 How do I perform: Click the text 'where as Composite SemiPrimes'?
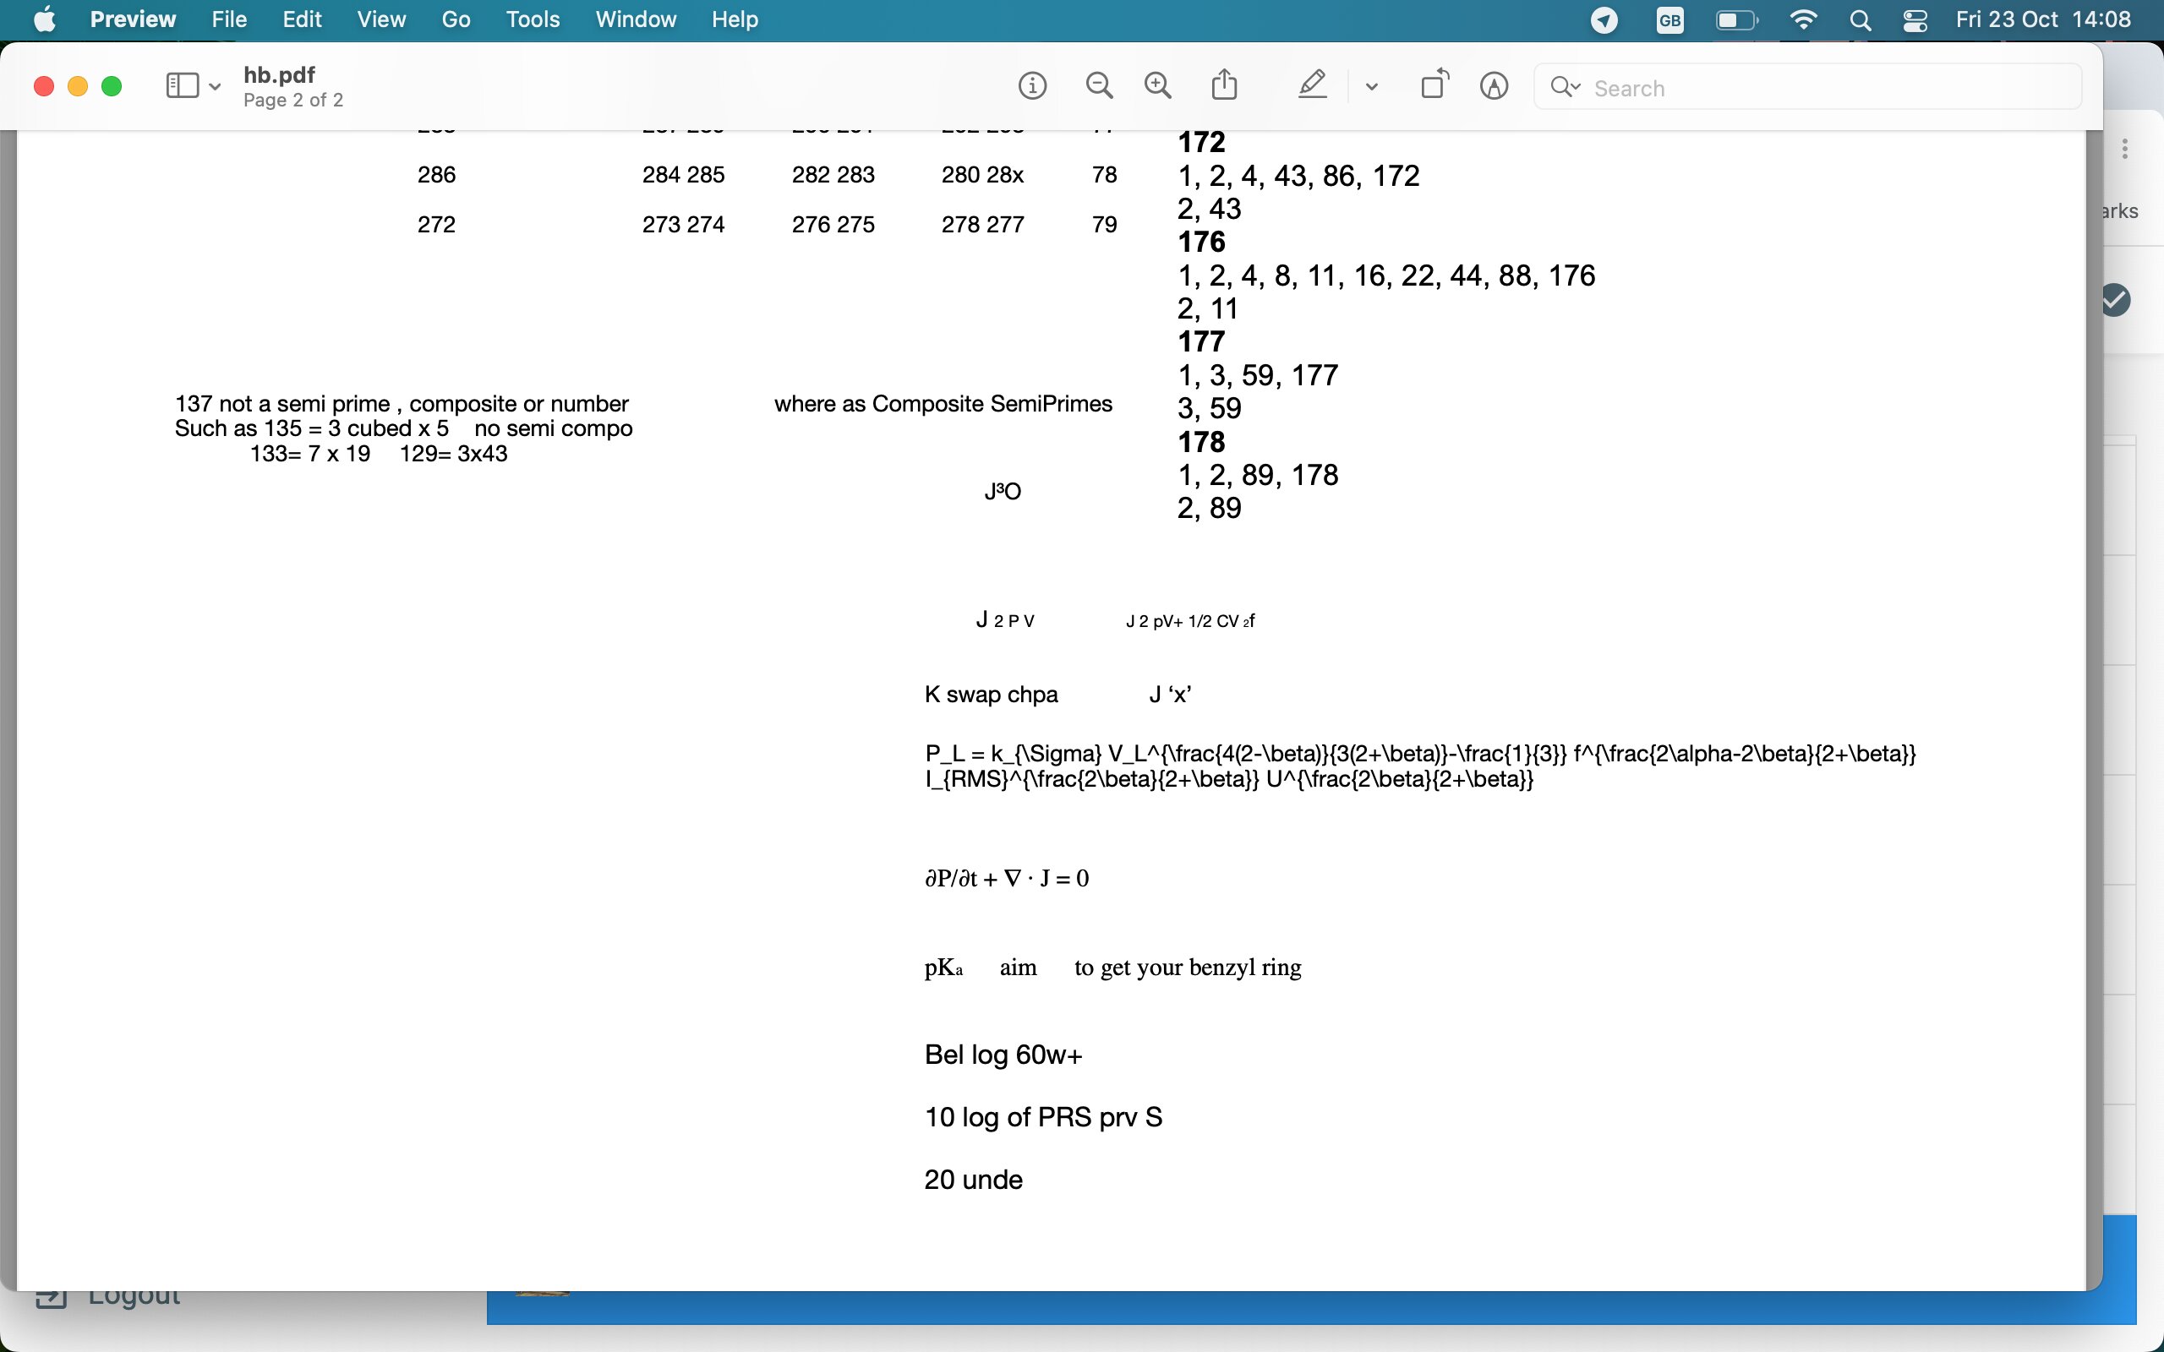click(943, 404)
